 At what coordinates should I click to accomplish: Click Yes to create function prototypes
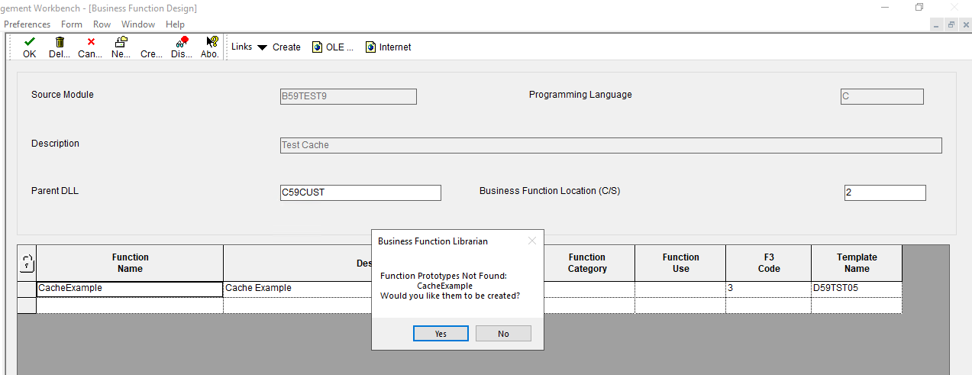(x=441, y=334)
